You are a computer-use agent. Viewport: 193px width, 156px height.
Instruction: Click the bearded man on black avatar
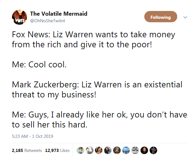pyautogui.click(x=145, y=150)
